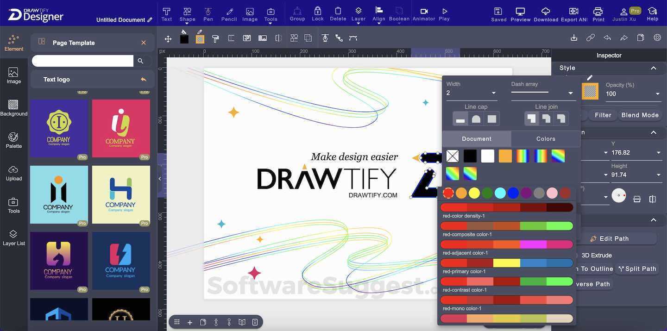
Task: Select the Pencil tool
Action: point(228,13)
